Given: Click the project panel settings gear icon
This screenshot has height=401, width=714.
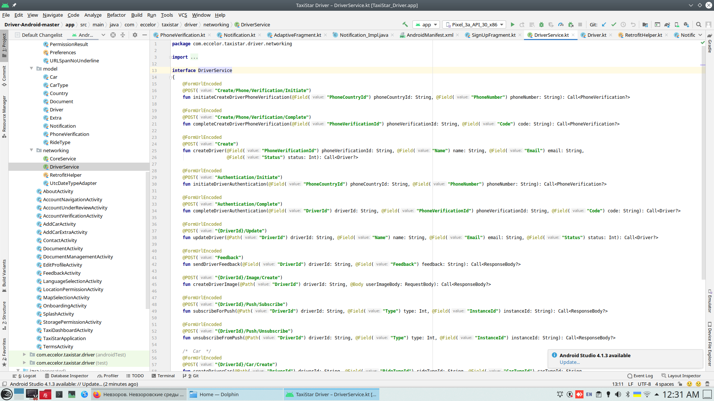Looking at the screenshot, I should pyautogui.click(x=135, y=35).
